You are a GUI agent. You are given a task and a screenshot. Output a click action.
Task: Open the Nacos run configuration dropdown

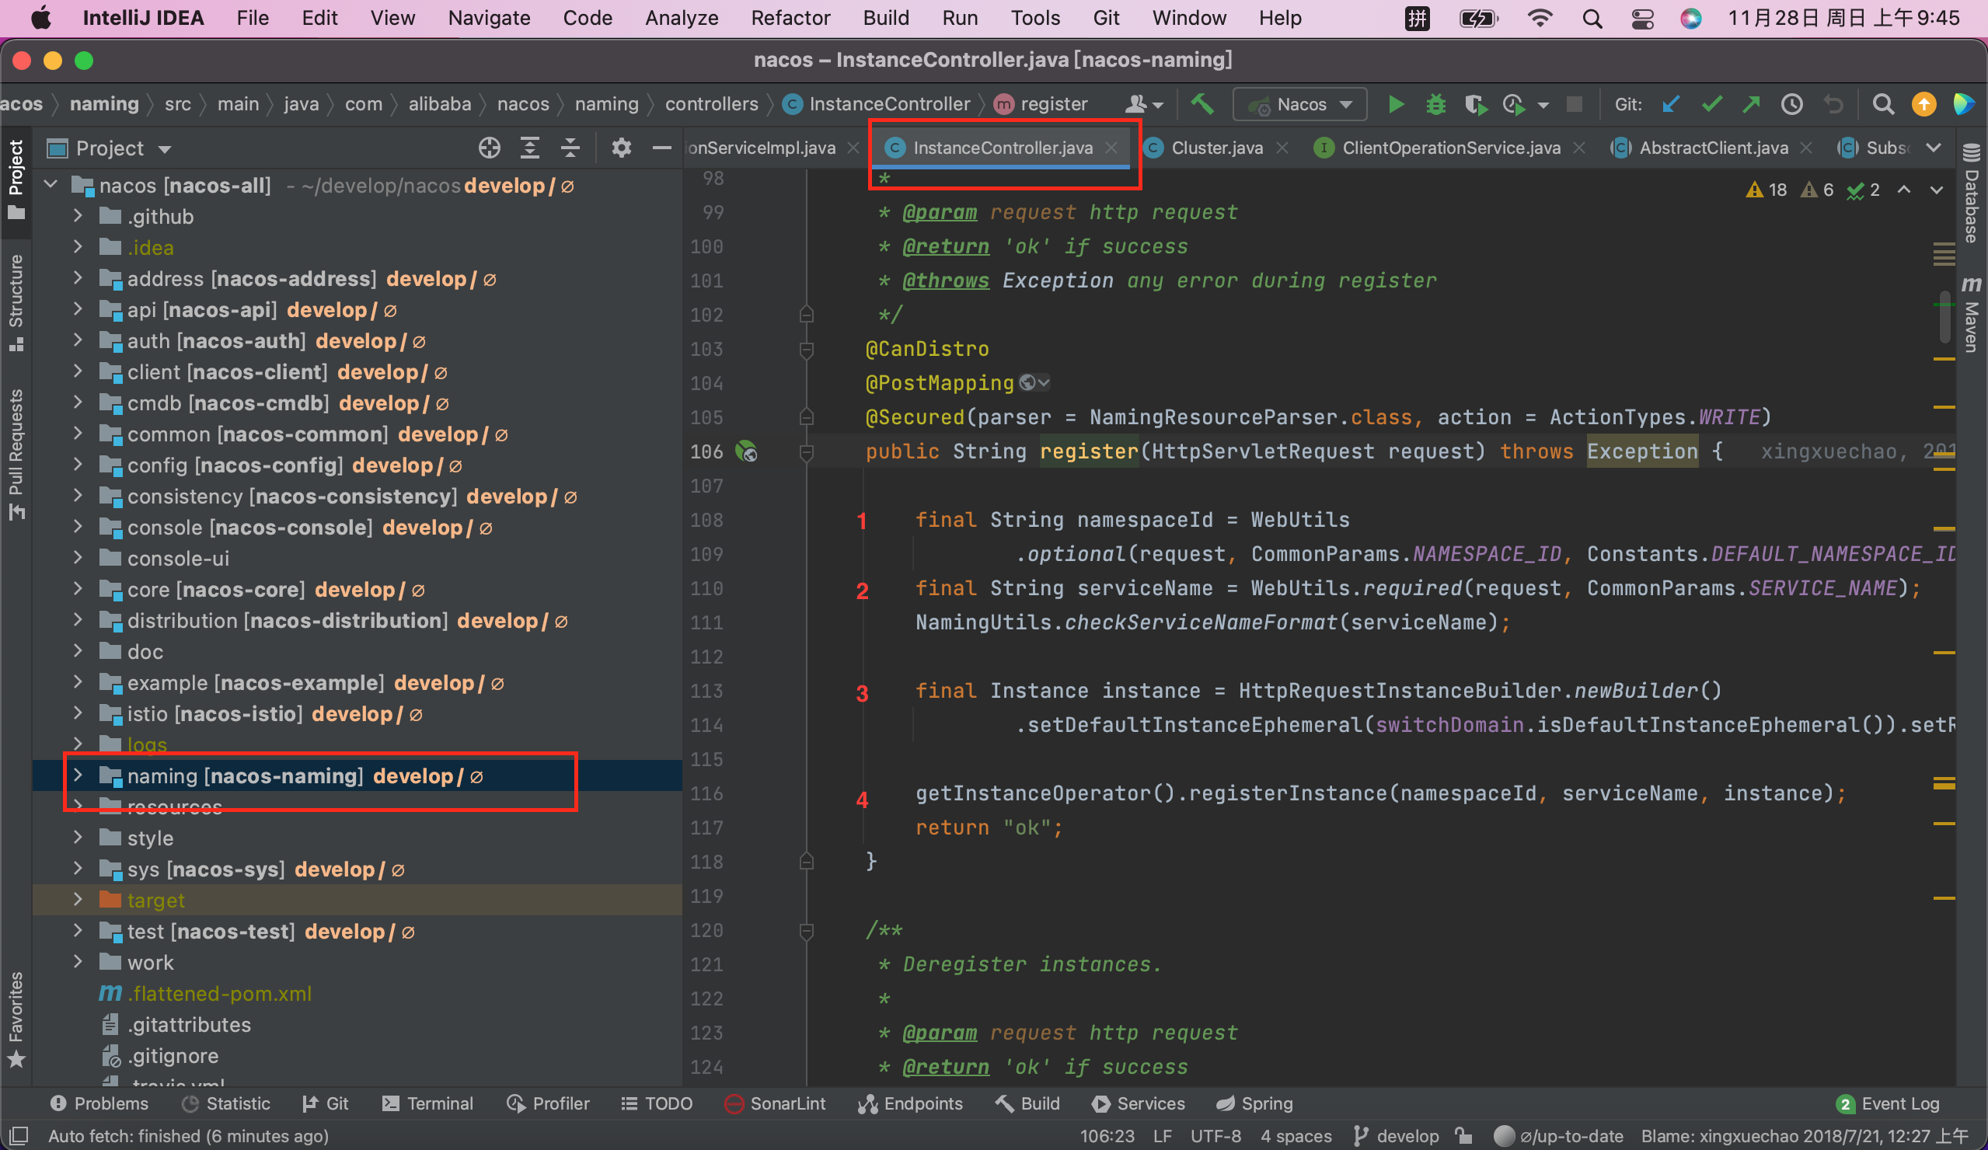point(1301,104)
